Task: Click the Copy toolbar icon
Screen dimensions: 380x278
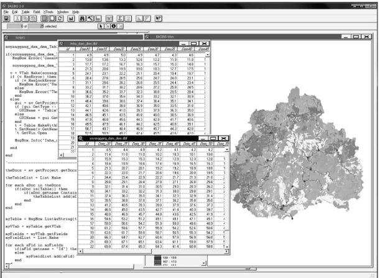Action: [x=25, y=19]
